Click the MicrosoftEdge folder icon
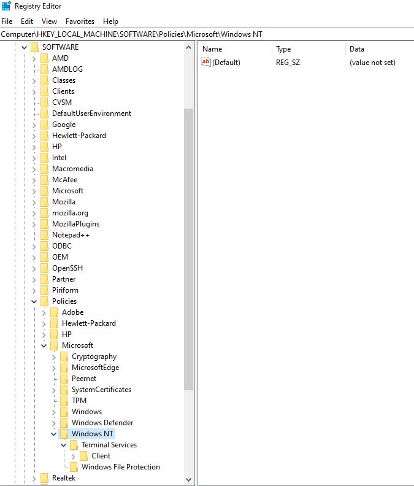 [64, 368]
